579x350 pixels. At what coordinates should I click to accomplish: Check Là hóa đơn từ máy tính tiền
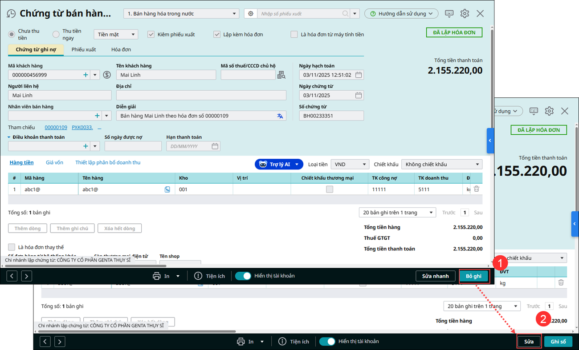(294, 34)
